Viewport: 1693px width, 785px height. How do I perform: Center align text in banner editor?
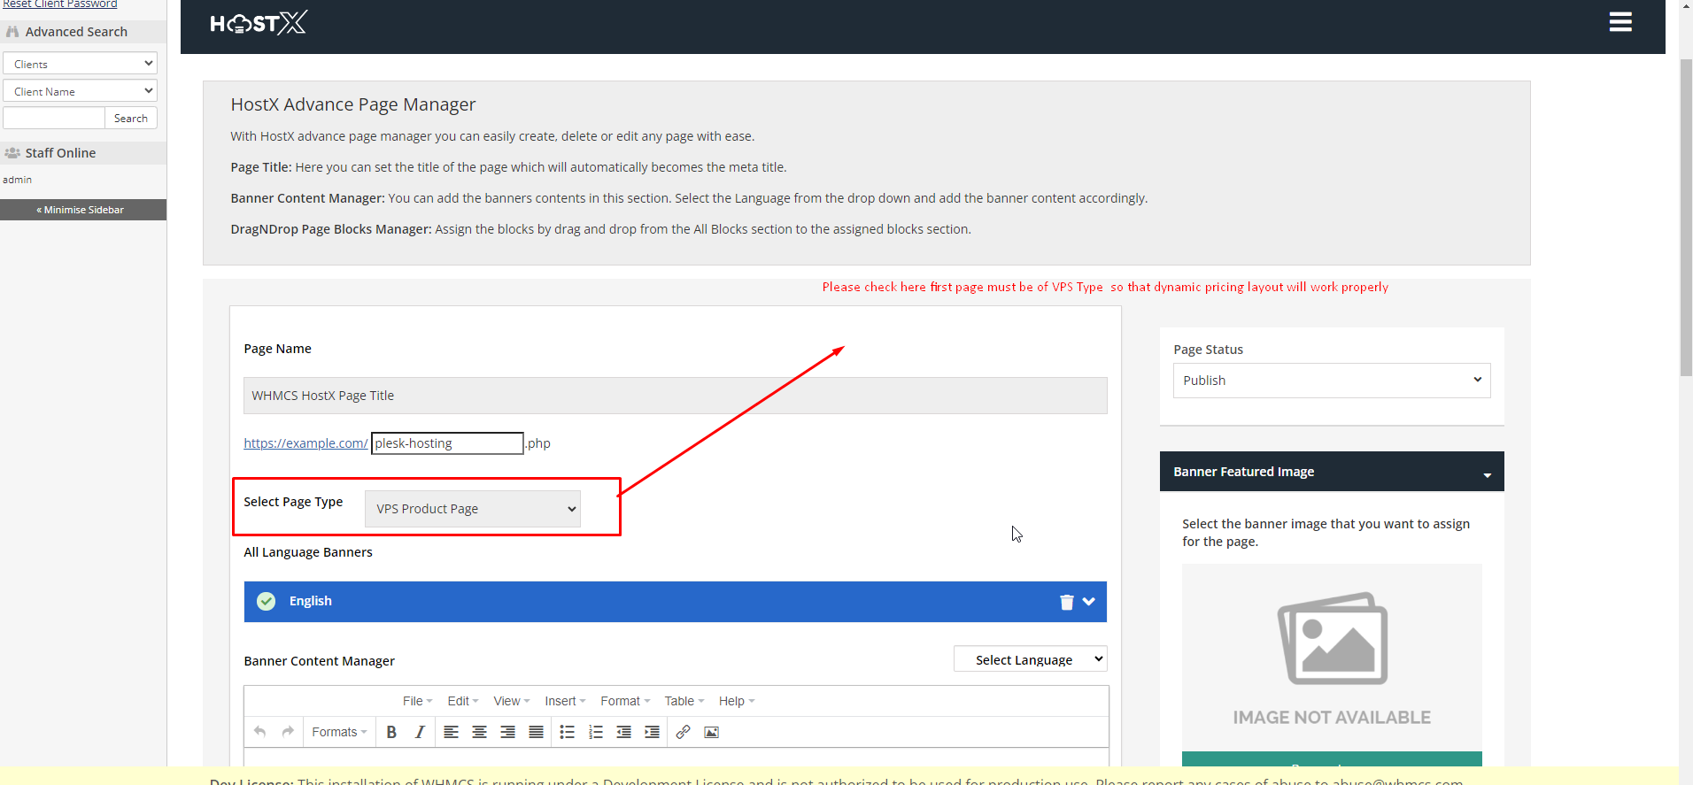tap(479, 732)
